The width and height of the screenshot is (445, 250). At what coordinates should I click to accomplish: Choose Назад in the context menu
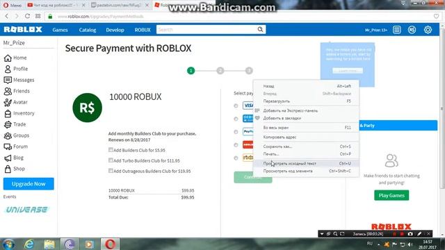coord(307,86)
